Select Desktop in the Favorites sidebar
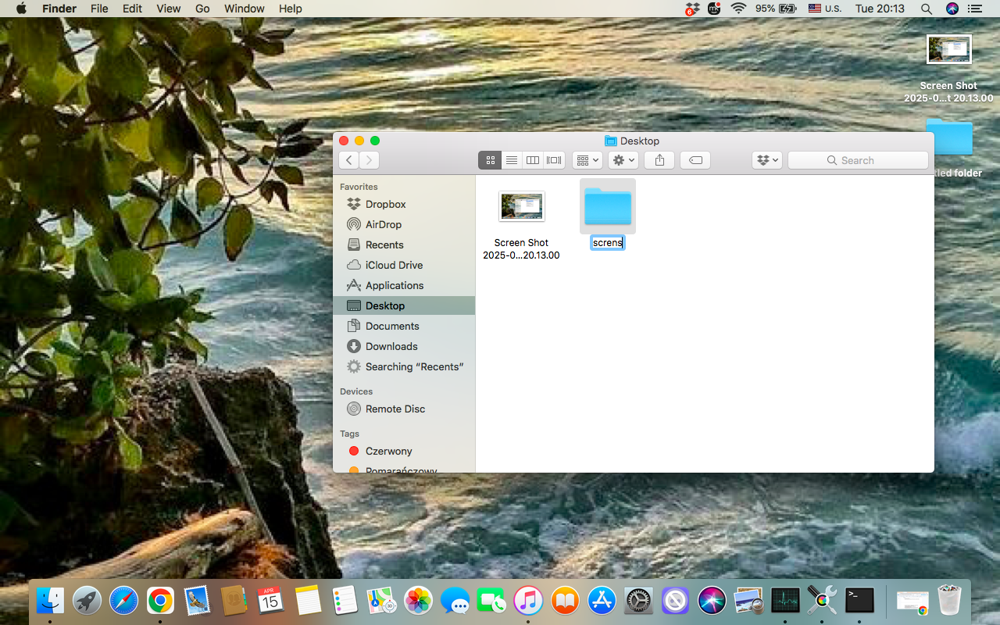 (x=385, y=305)
